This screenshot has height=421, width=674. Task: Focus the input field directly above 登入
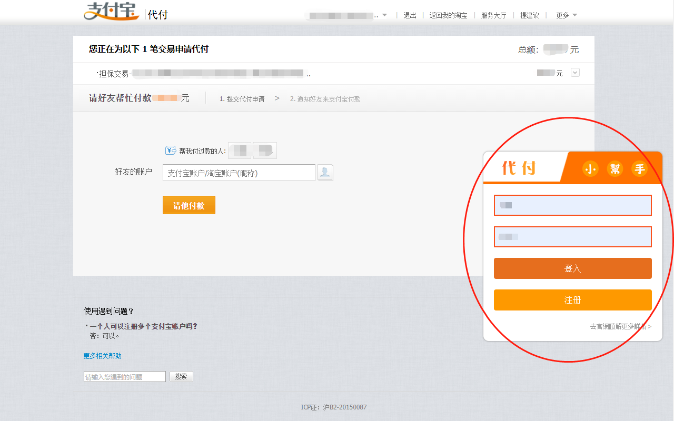pyautogui.click(x=573, y=237)
